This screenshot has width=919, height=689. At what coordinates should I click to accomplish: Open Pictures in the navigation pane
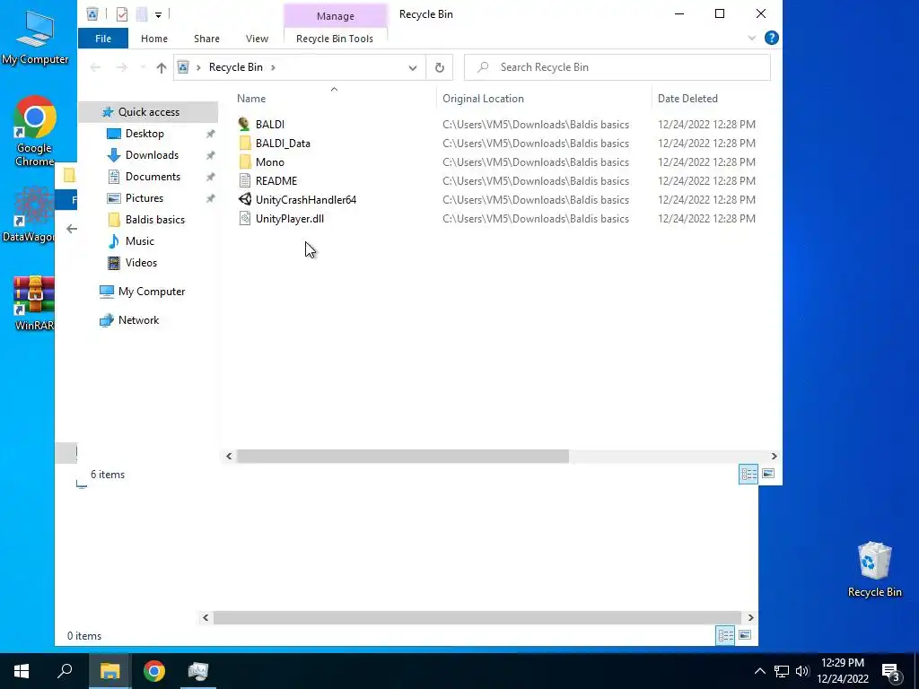coord(144,198)
